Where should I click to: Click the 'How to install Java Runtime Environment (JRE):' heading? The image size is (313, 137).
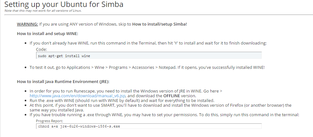[63, 82]
